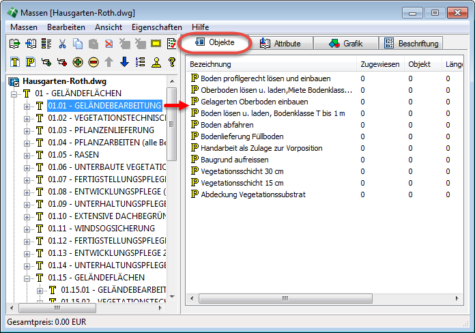Open the Eigenschaften menu
Screen dimensions: 475x333
pyautogui.click(x=157, y=27)
